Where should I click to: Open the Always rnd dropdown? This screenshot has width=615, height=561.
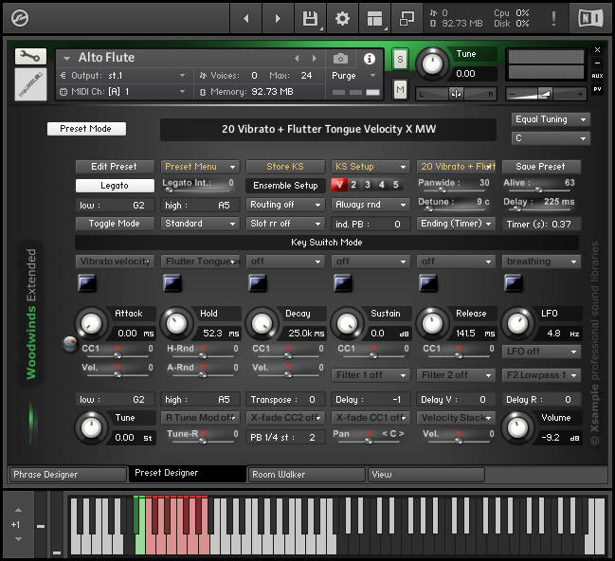(371, 205)
